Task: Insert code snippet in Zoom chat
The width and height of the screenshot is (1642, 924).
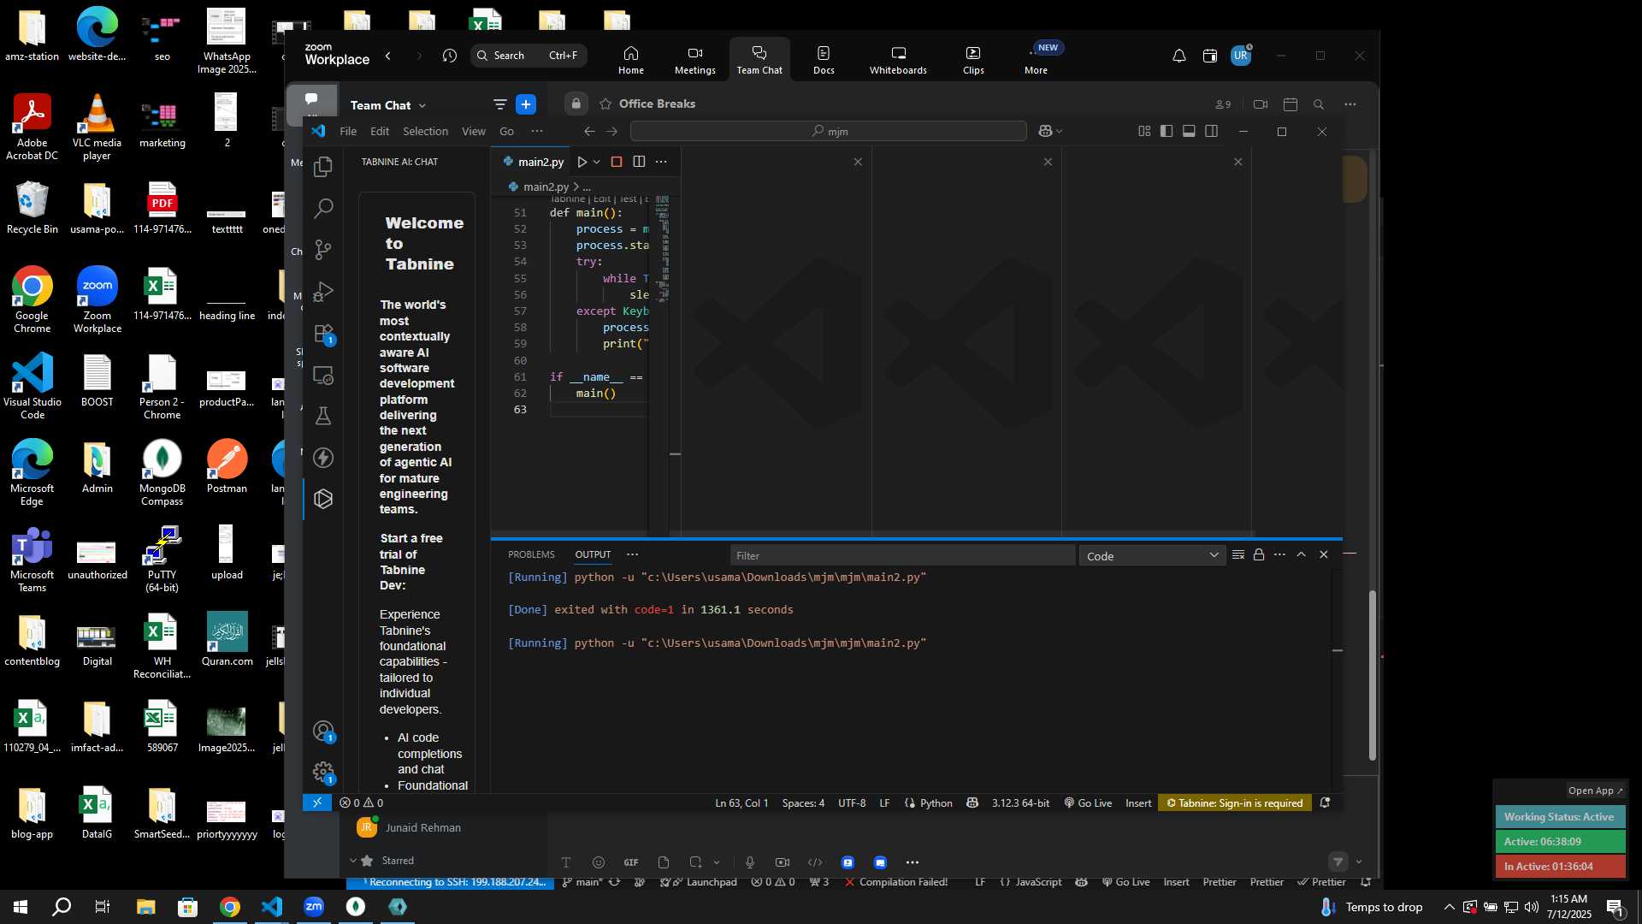Action: click(x=815, y=862)
